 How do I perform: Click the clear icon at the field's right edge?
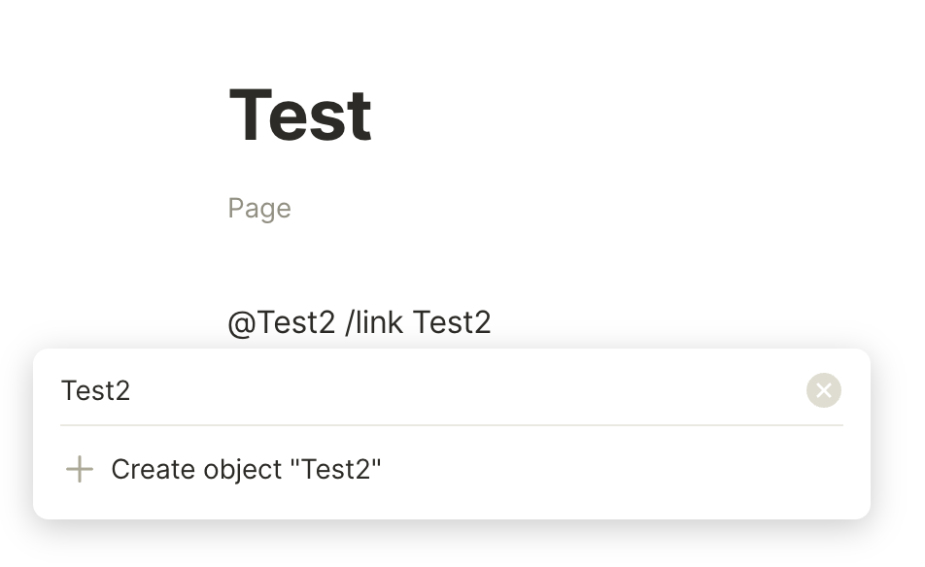pyautogui.click(x=824, y=390)
